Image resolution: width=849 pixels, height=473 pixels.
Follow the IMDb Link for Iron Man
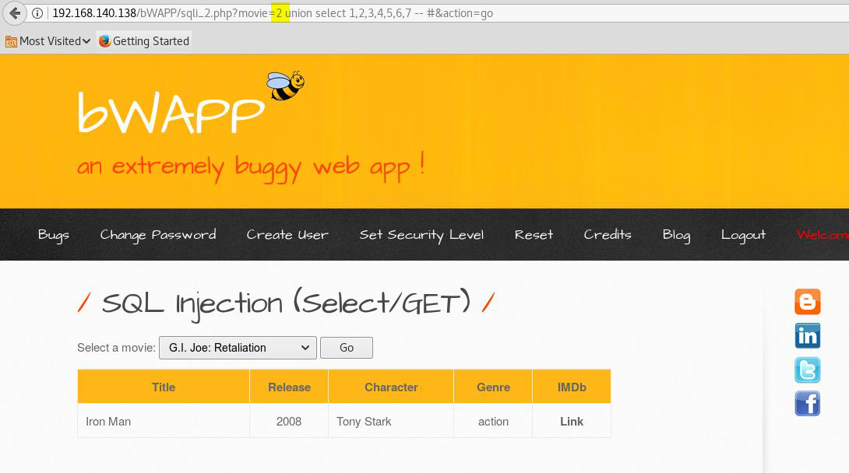pyautogui.click(x=571, y=422)
